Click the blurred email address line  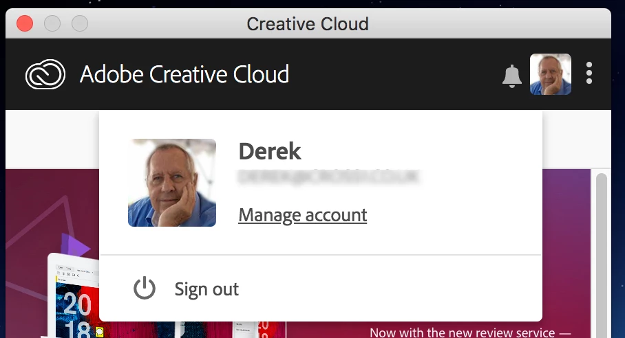[x=328, y=177]
